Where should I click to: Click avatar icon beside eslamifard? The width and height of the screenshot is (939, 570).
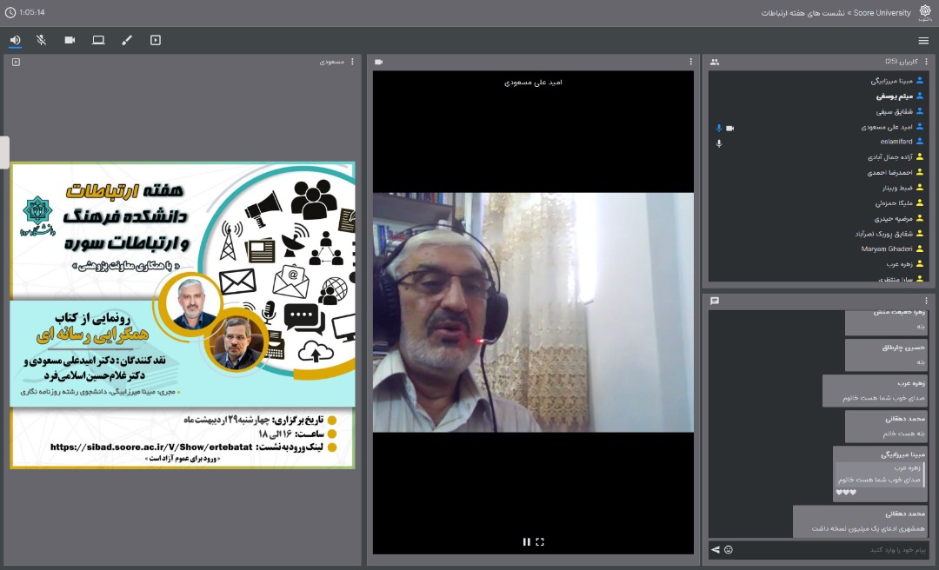(920, 142)
